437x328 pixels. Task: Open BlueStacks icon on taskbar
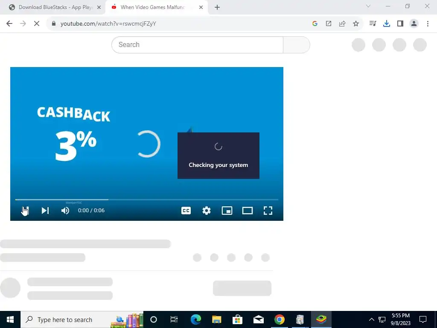321,319
